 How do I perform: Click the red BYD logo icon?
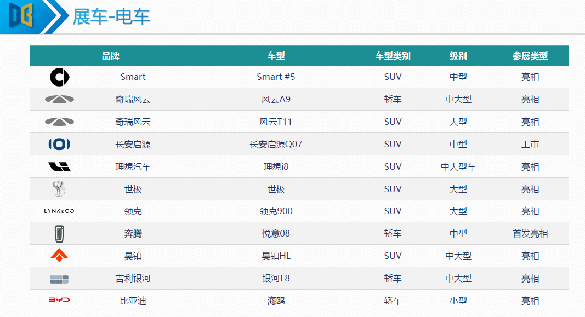59,300
